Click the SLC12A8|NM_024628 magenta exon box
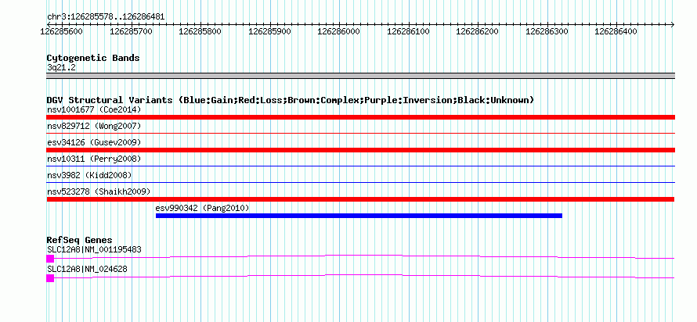The height and width of the screenshot is (322, 697). coord(50,278)
